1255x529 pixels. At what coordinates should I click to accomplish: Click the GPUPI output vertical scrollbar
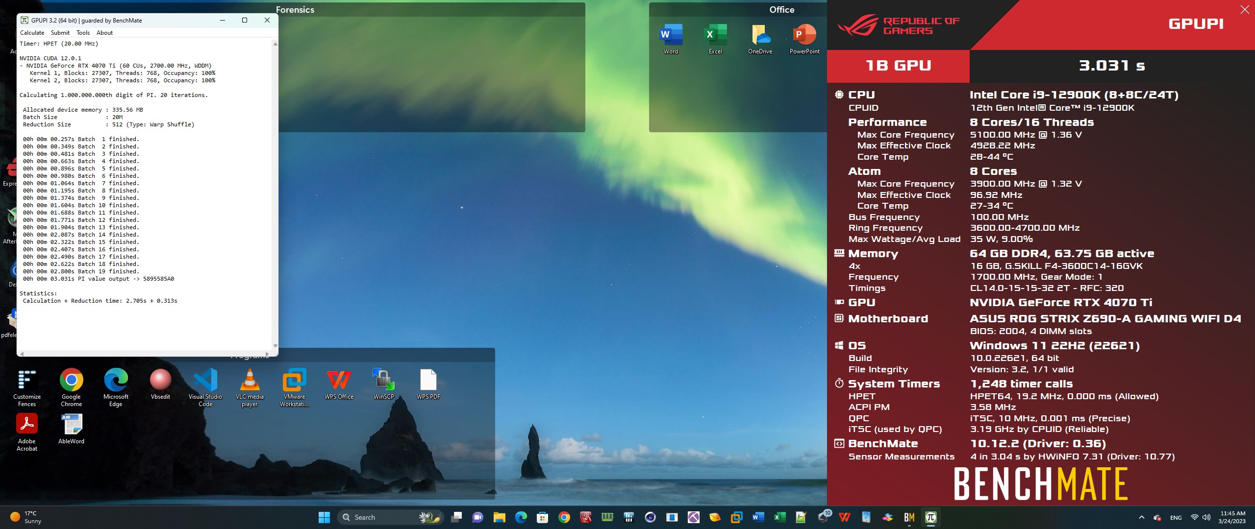click(275, 195)
